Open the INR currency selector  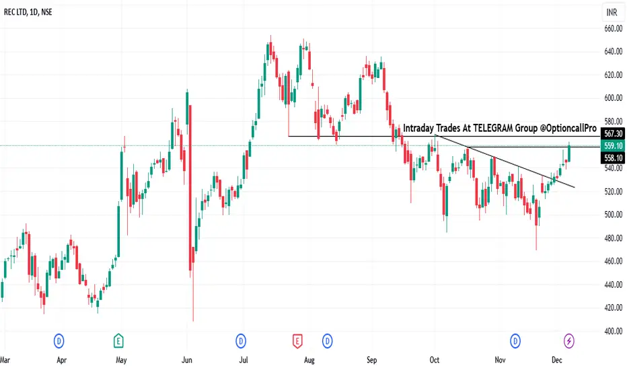pos(612,12)
